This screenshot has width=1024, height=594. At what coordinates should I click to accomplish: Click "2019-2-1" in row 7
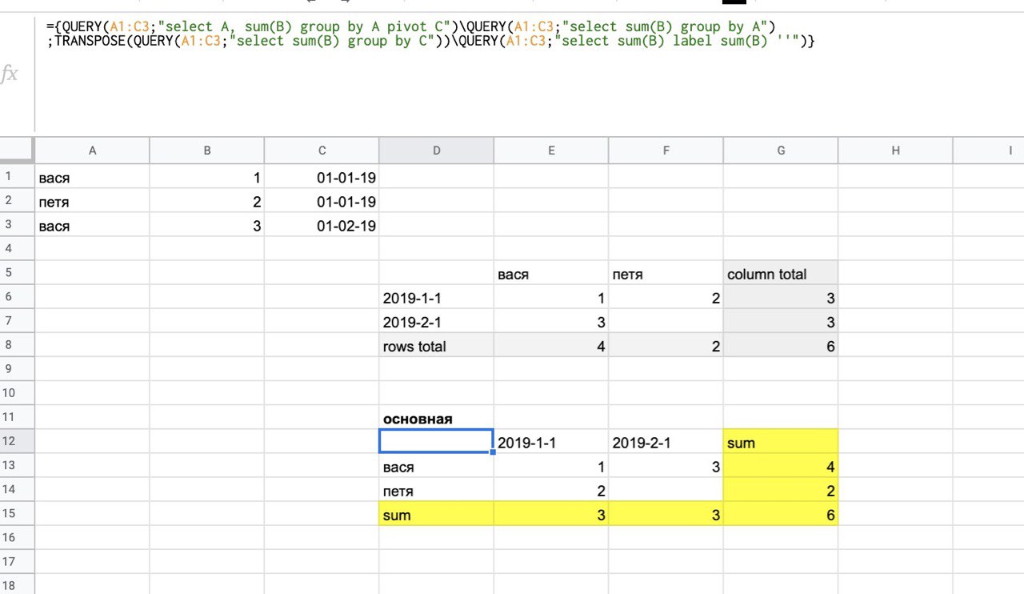click(436, 321)
